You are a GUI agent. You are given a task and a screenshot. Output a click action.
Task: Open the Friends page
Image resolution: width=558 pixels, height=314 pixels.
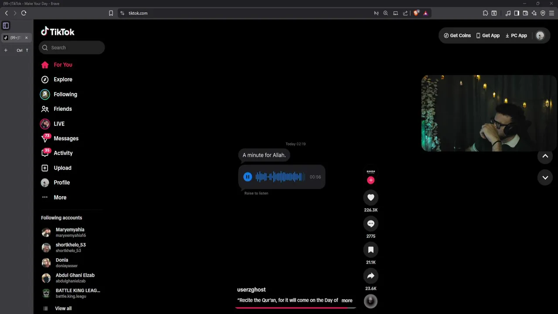coord(56,109)
